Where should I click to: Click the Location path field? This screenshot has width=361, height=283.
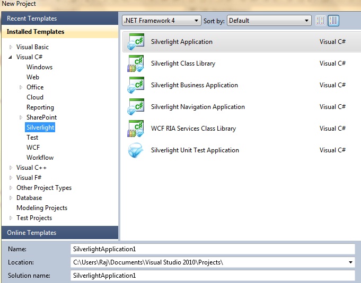(213, 262)
